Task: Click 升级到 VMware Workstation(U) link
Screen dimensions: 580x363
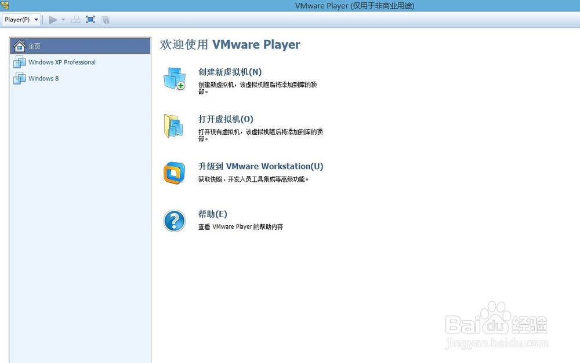Action: (261, 167)
